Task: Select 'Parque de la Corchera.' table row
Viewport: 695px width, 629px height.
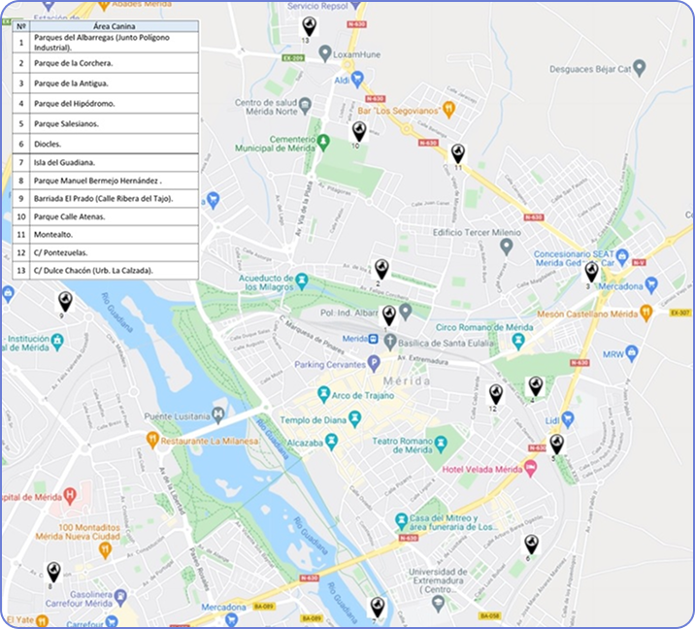Action: point(106,63)
